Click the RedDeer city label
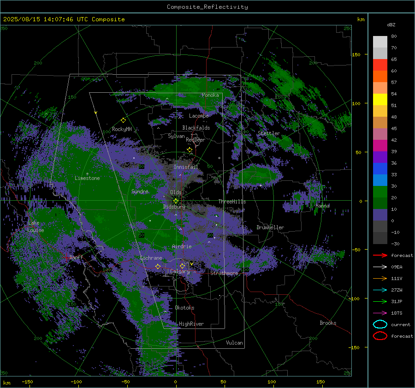This screenshot has width=415, height=388. (196, 140)
